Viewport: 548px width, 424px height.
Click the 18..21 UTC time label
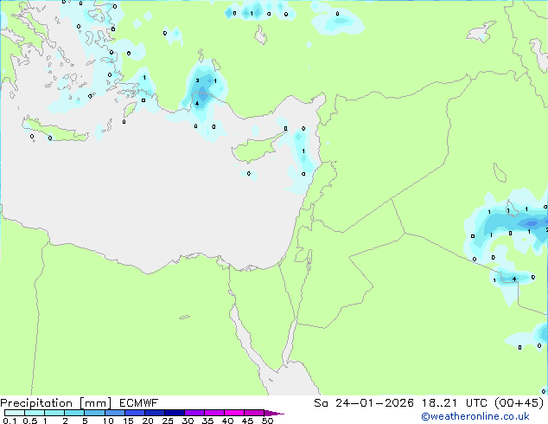coord(455,403)
